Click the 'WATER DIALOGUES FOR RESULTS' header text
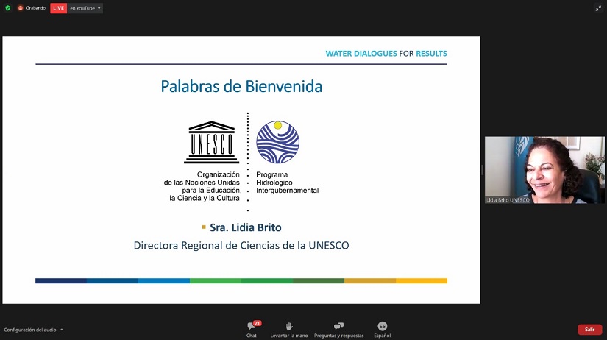The height and width of the screenshot is (340, 607). click(x=386, y=54)
